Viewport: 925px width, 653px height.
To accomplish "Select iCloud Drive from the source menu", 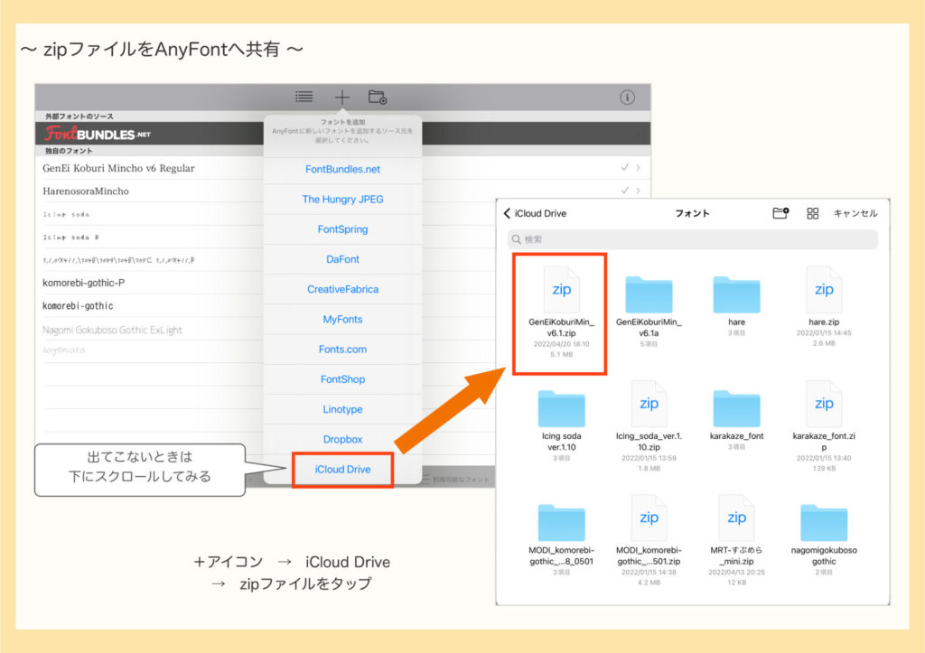I will (x=342, y=470).
